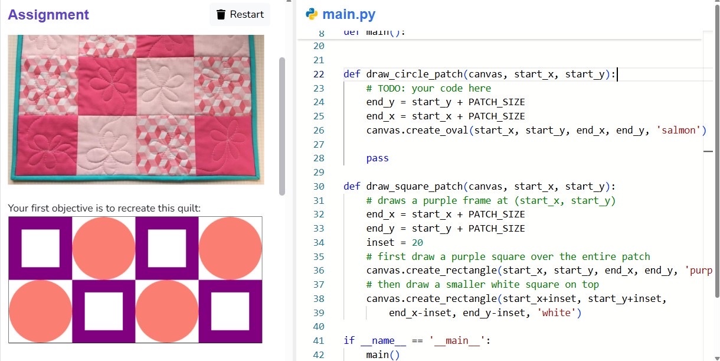
Task: Click text 'Your first objective is to recreate this quilt:'
Action: tap(104, 208)
